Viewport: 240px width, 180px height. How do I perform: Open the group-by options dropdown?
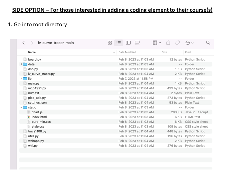tap(156, 43)
